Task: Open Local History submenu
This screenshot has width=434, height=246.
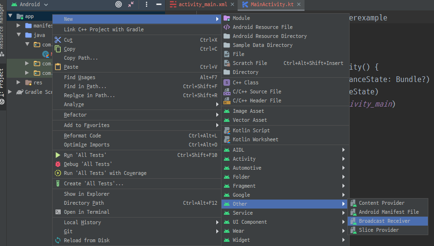Action: point(137,222)
